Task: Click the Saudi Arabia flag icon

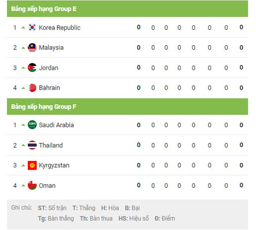Action: click(x=32, y=125)
